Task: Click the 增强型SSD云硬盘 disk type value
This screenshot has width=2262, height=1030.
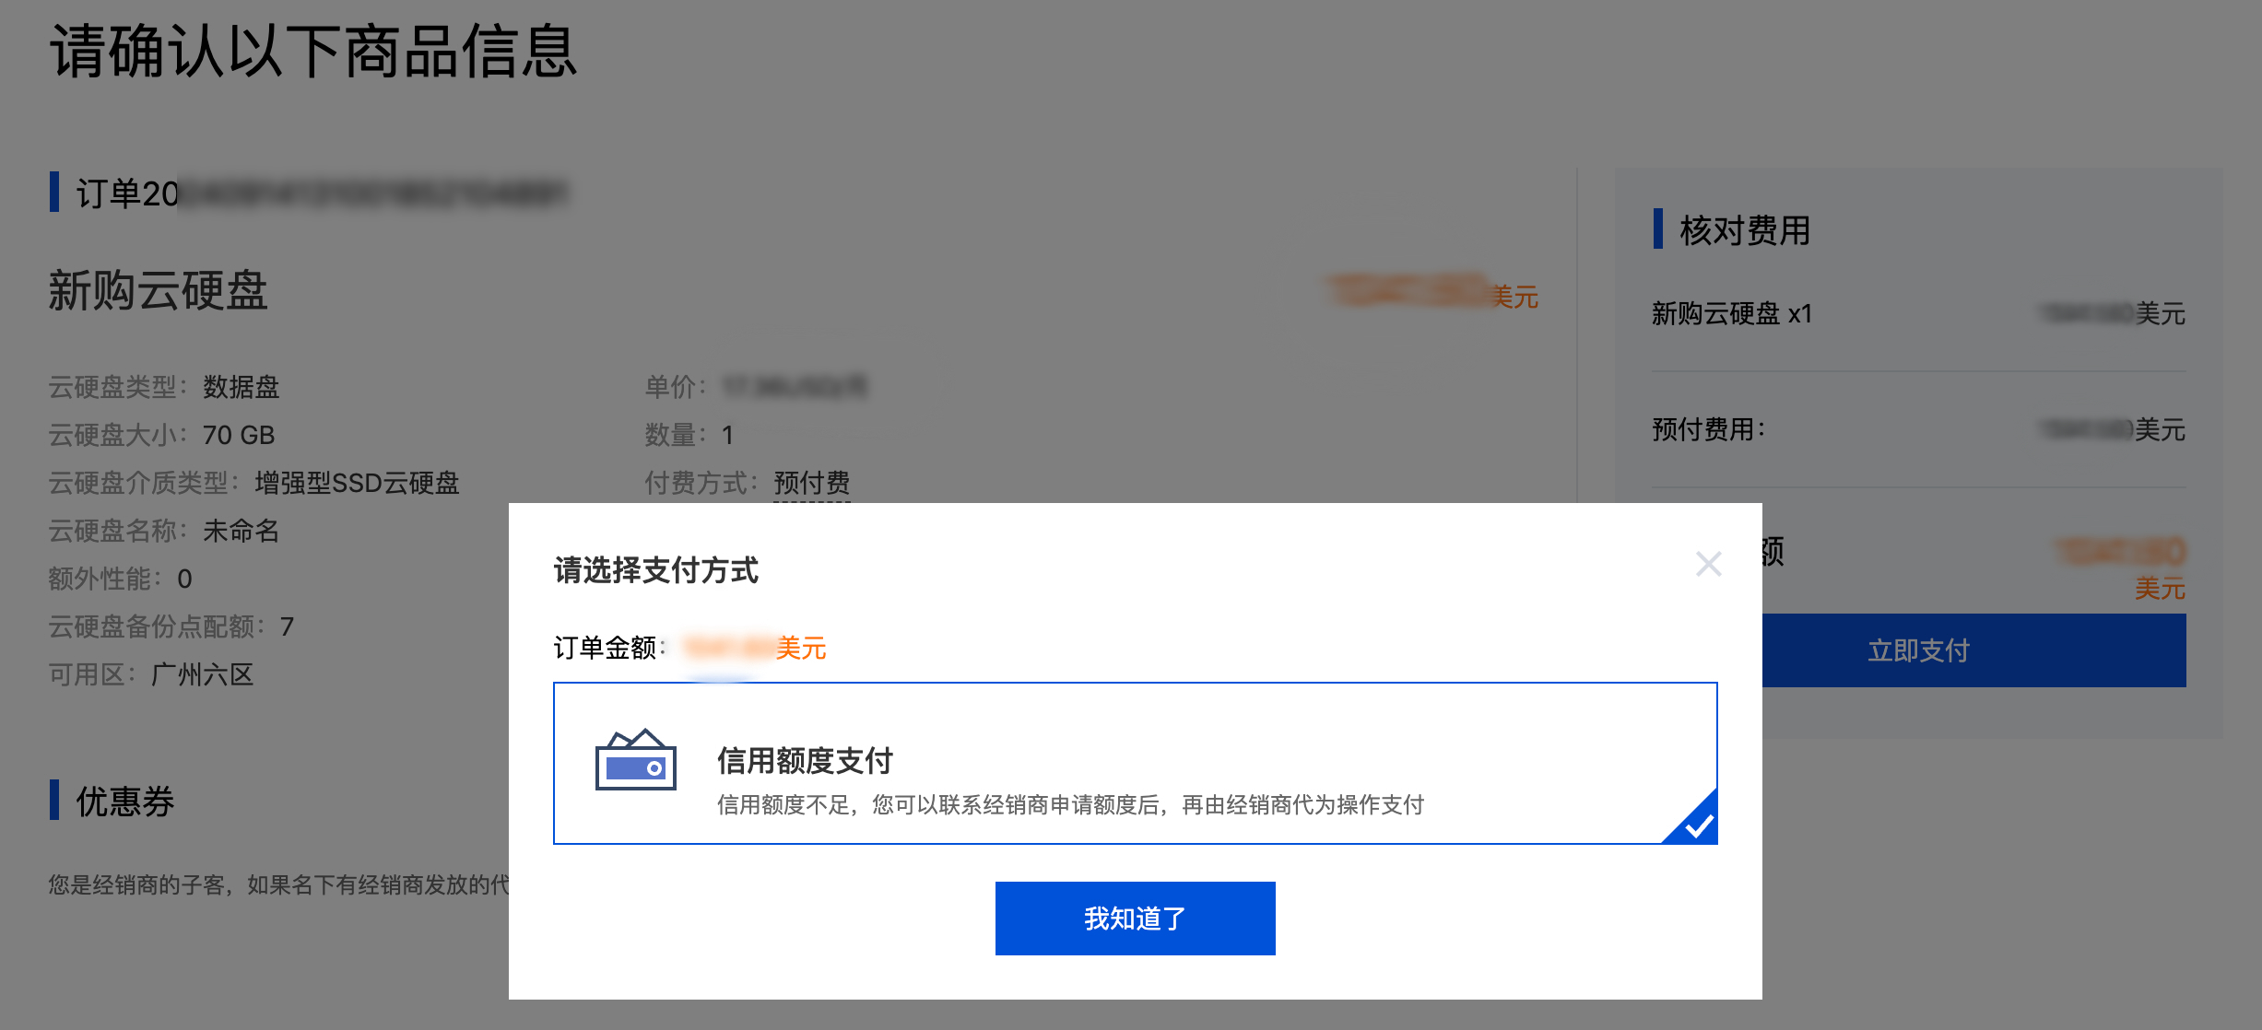Action: (x=357, y=483)
